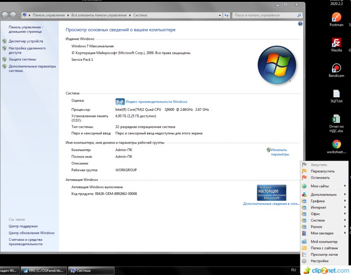Screen dimensions: 351x275
Task: Open Диспетчер устройств link
Action: [26, 41]
